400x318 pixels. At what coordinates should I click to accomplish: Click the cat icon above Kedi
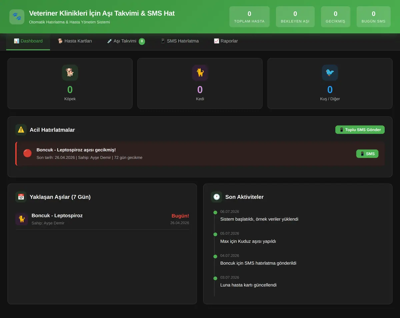tap(200, 73)
